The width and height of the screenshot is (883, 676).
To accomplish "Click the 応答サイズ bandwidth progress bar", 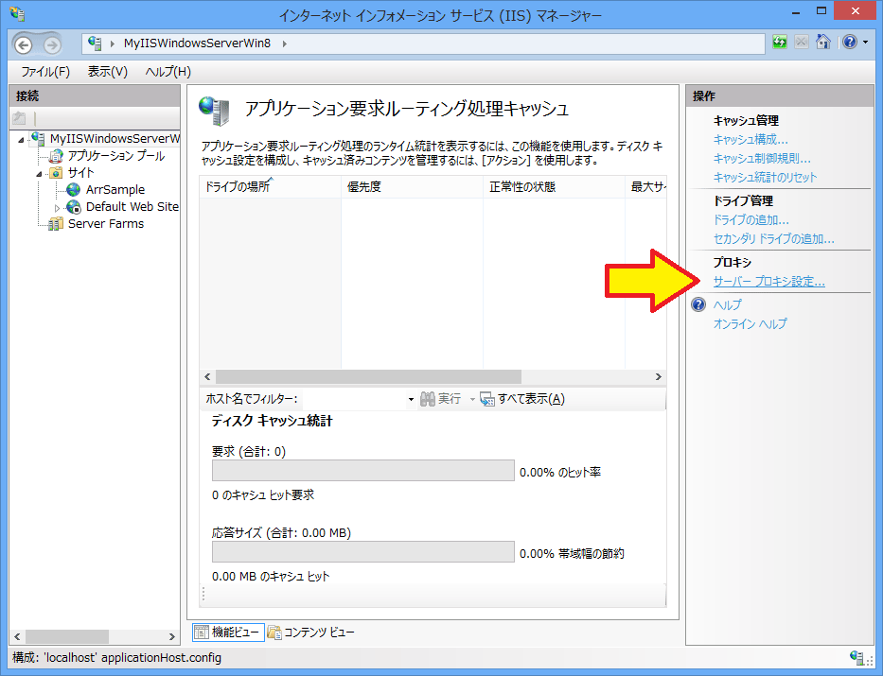I will coord(363,552).
